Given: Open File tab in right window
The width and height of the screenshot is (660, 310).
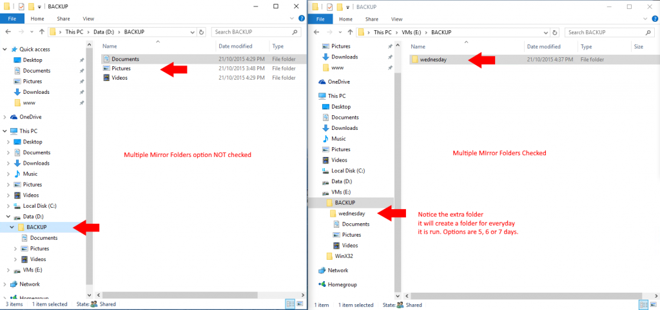Looking at the screenshot, I should tap(320, 19).
